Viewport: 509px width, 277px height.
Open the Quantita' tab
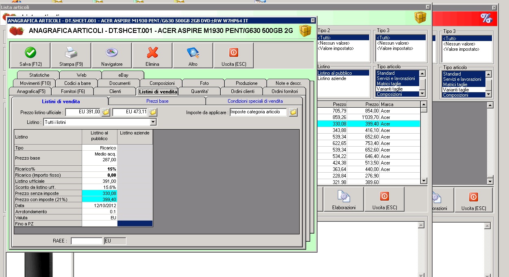200,91
